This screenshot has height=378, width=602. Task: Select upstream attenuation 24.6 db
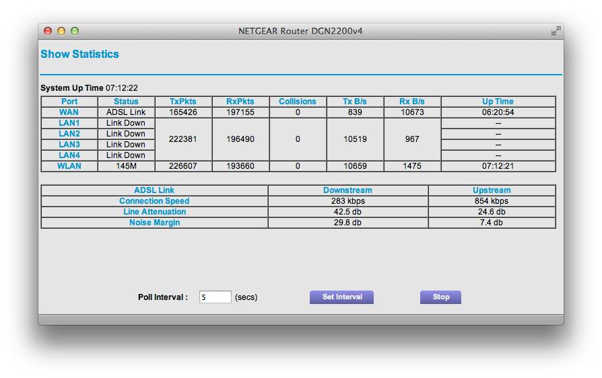(492, 212)
